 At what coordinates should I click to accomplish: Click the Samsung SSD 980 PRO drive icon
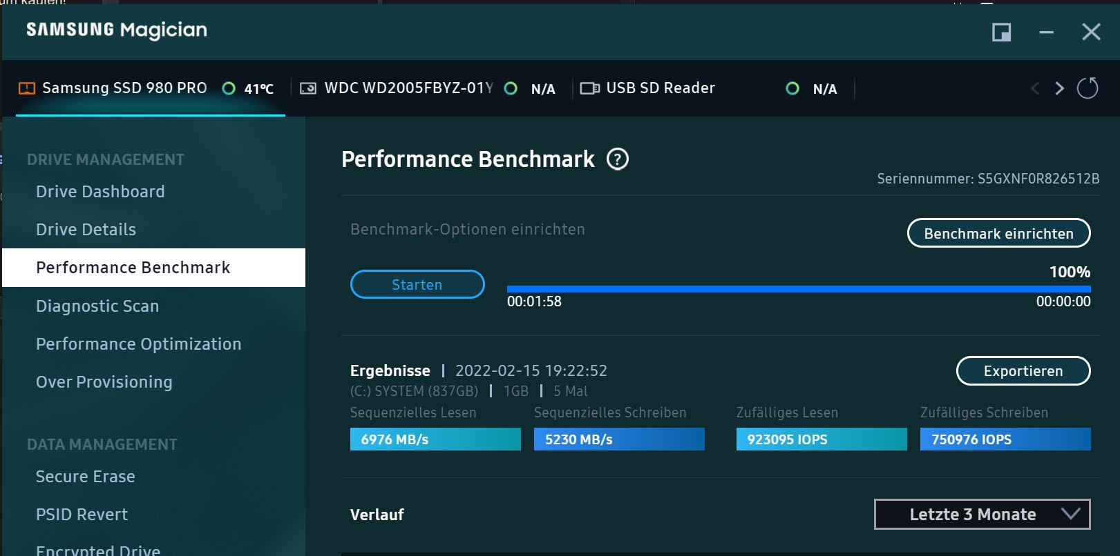coord(26,88)
